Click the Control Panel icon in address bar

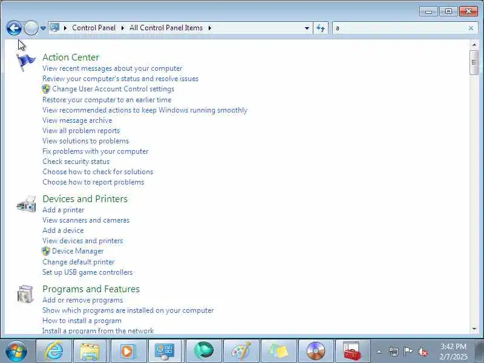coord(54,28)
